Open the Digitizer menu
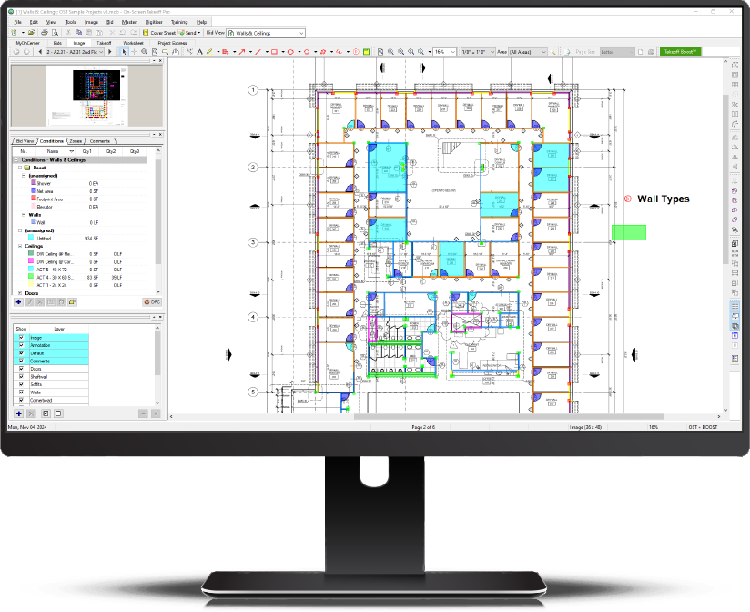The image size is (750, 612). pos(152,22)
